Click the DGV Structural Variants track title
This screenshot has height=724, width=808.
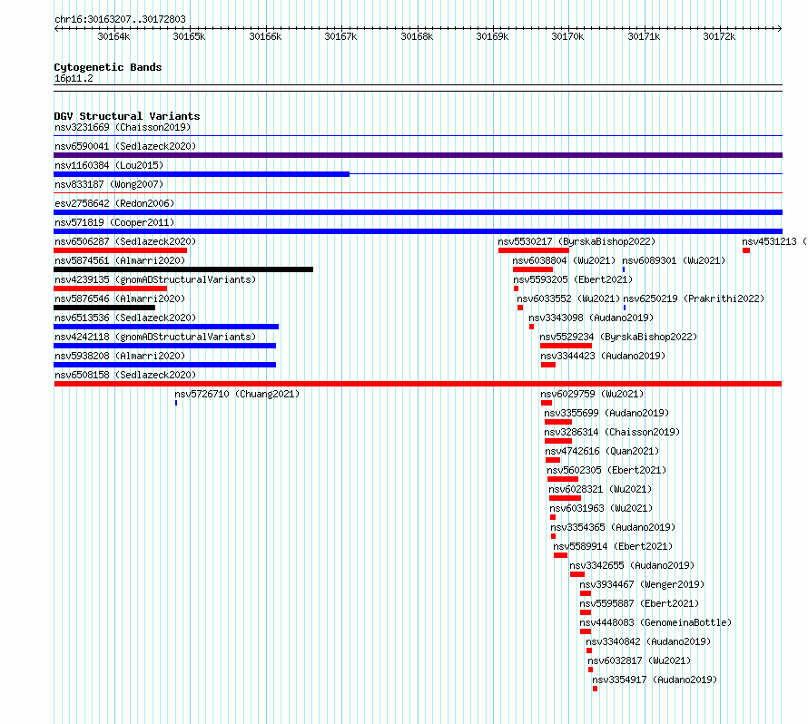[x=127, y=116]
